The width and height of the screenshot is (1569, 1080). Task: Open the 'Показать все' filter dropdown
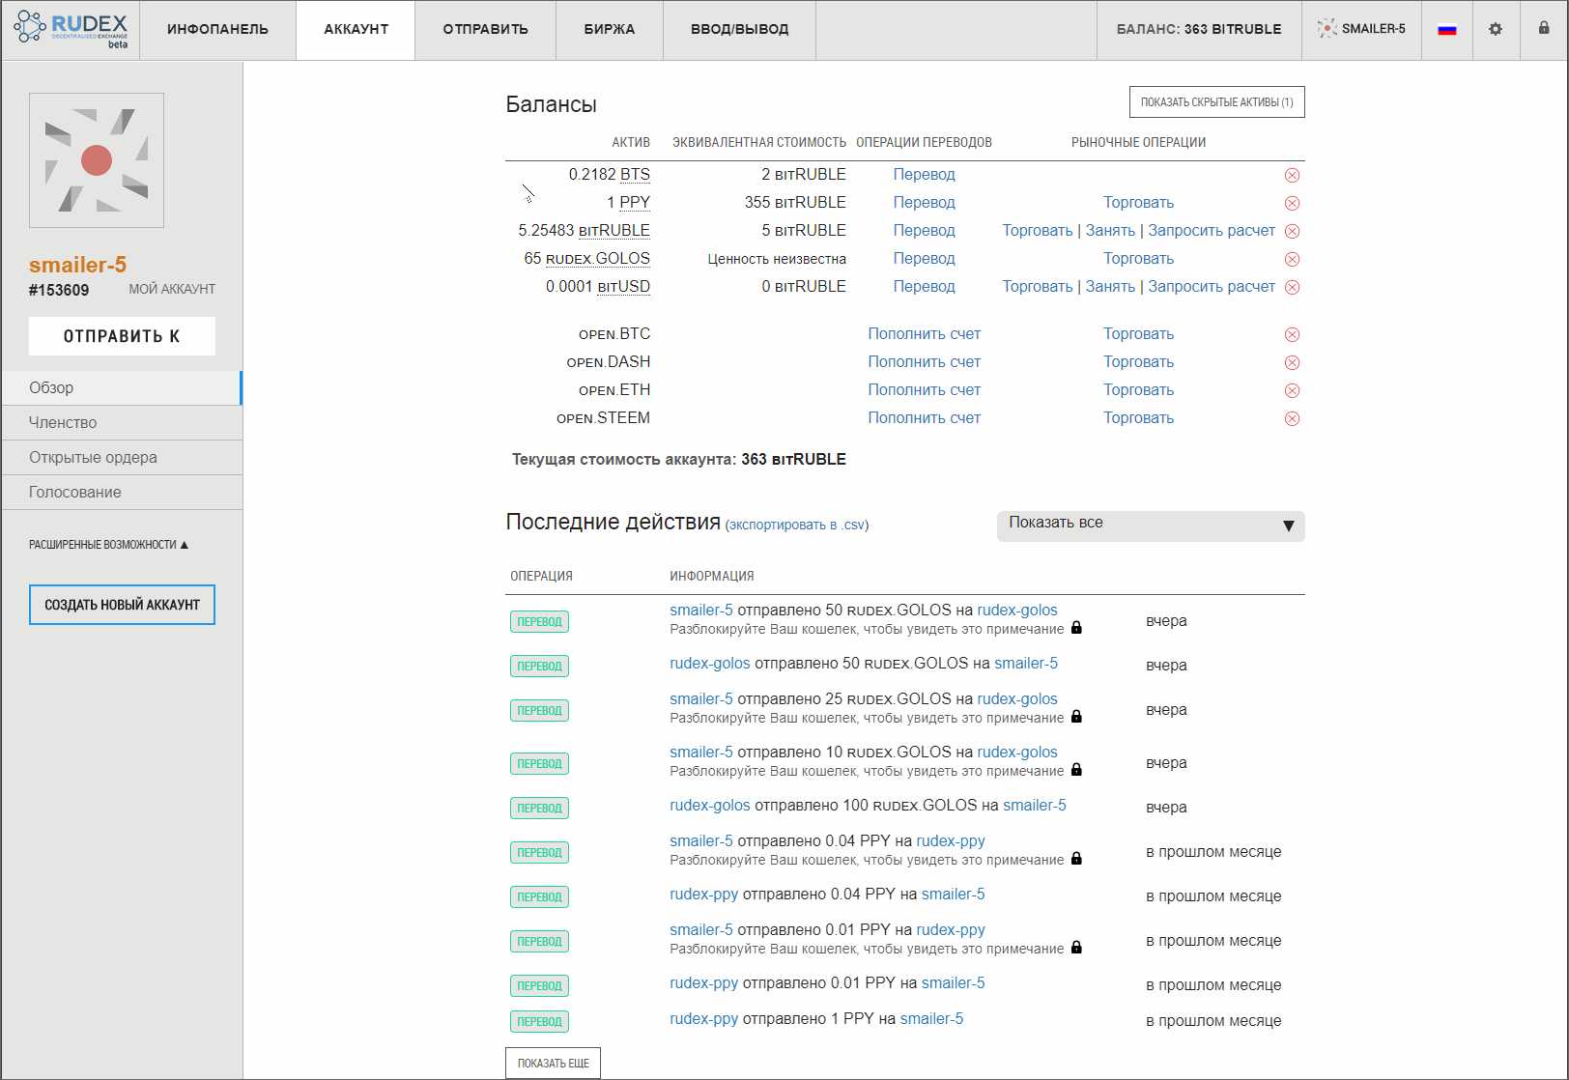pyautogui.click(x=1151, y=526)
